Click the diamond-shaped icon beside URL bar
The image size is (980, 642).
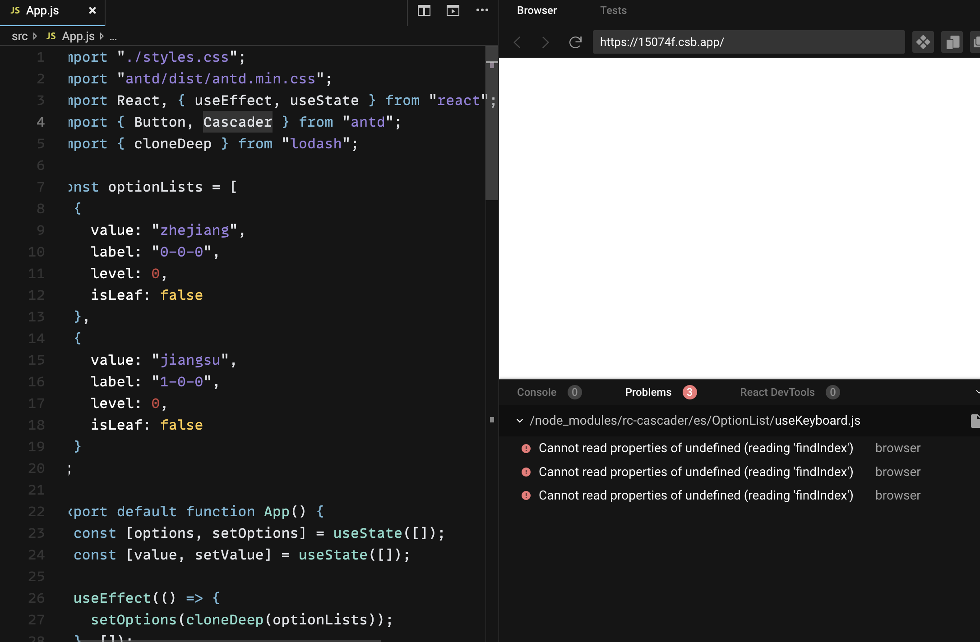point(923,42)
